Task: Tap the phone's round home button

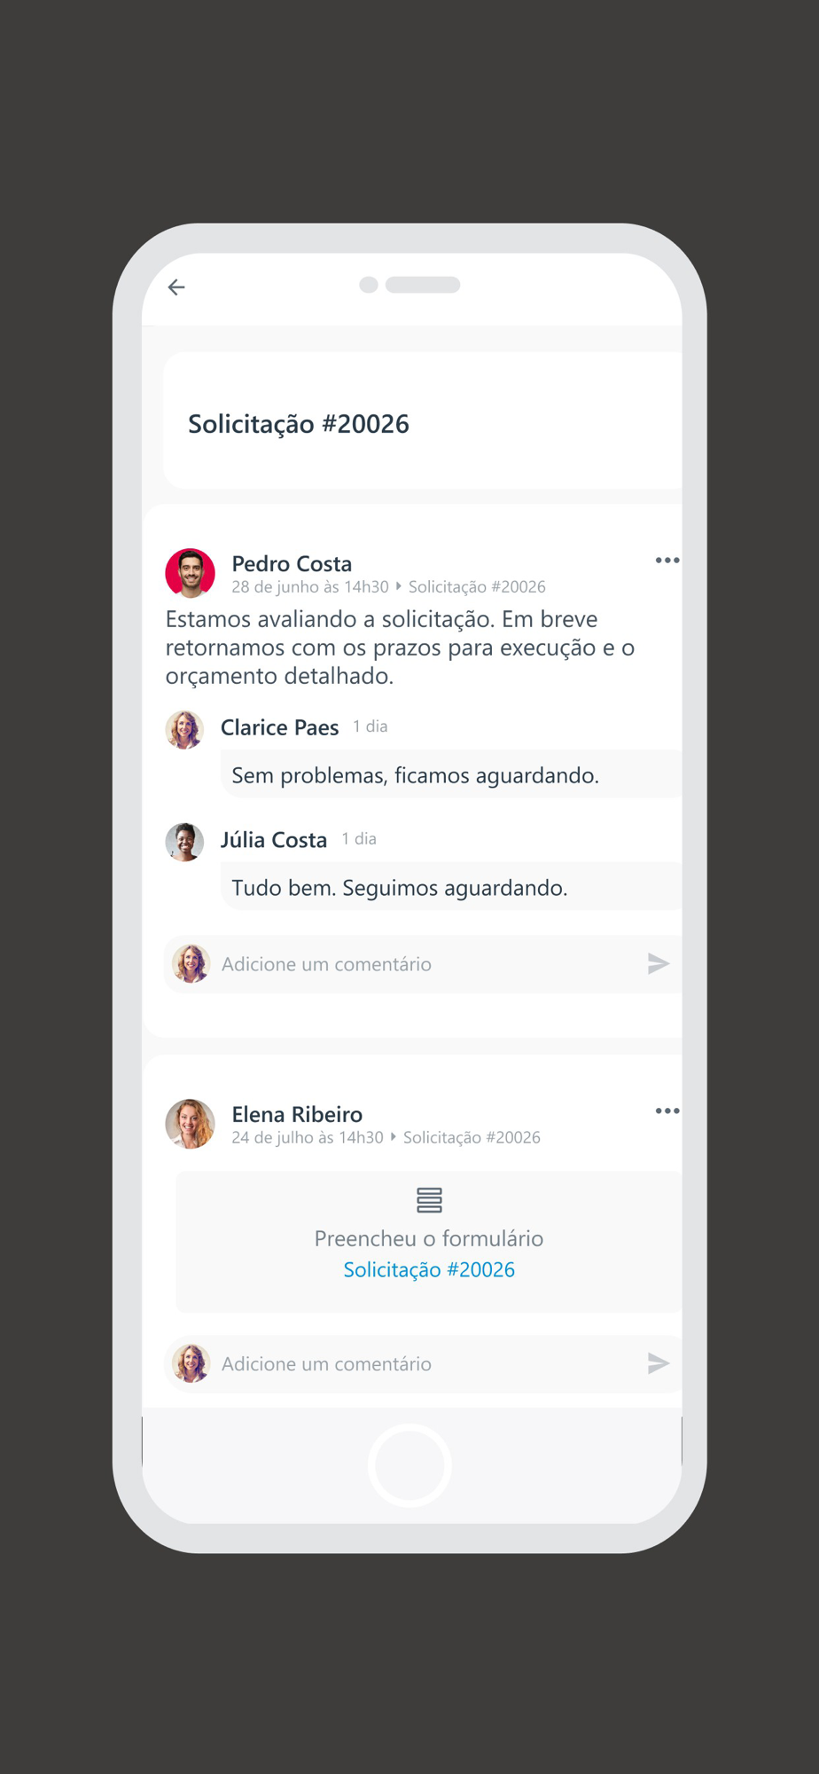Action: [409, 1465]
